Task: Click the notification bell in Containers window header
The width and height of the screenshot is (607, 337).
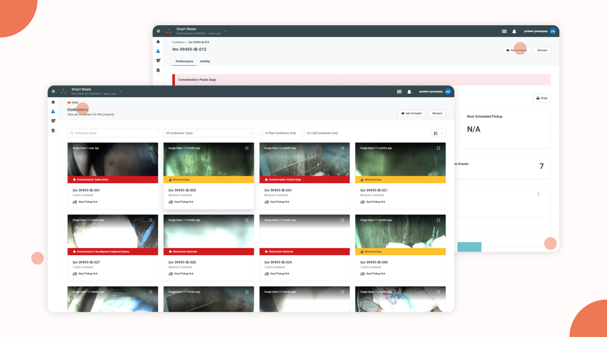Action: [409, 91]
